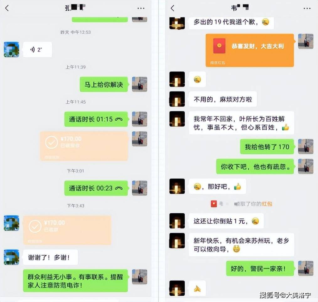
Task: Open the contact avatar beside 谢谢了！多谢！
Action: (x=12, y=257)
